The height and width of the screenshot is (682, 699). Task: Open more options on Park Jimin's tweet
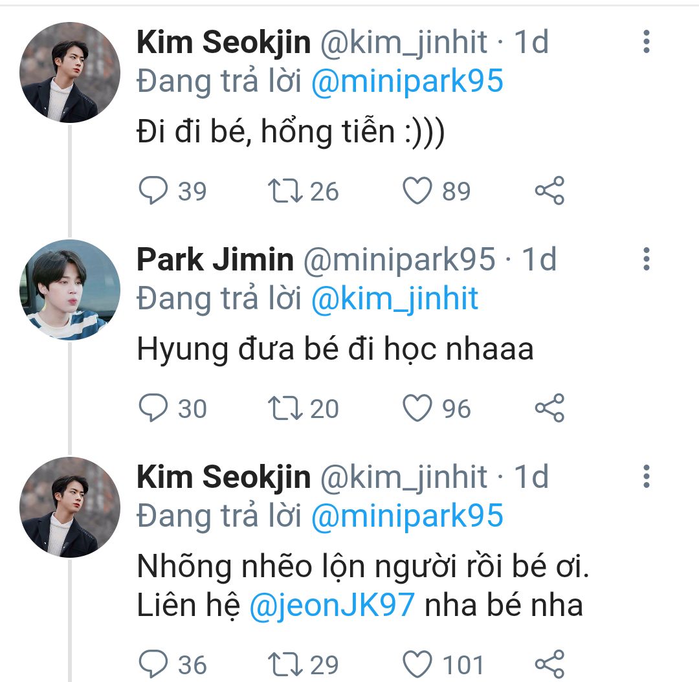[x=645, y=259]
